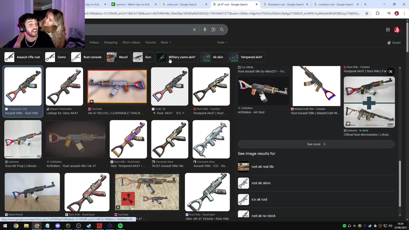Open the Chrome media controls icon
The height and width of the screenshot is (230, 409).
tap(389, 13)
